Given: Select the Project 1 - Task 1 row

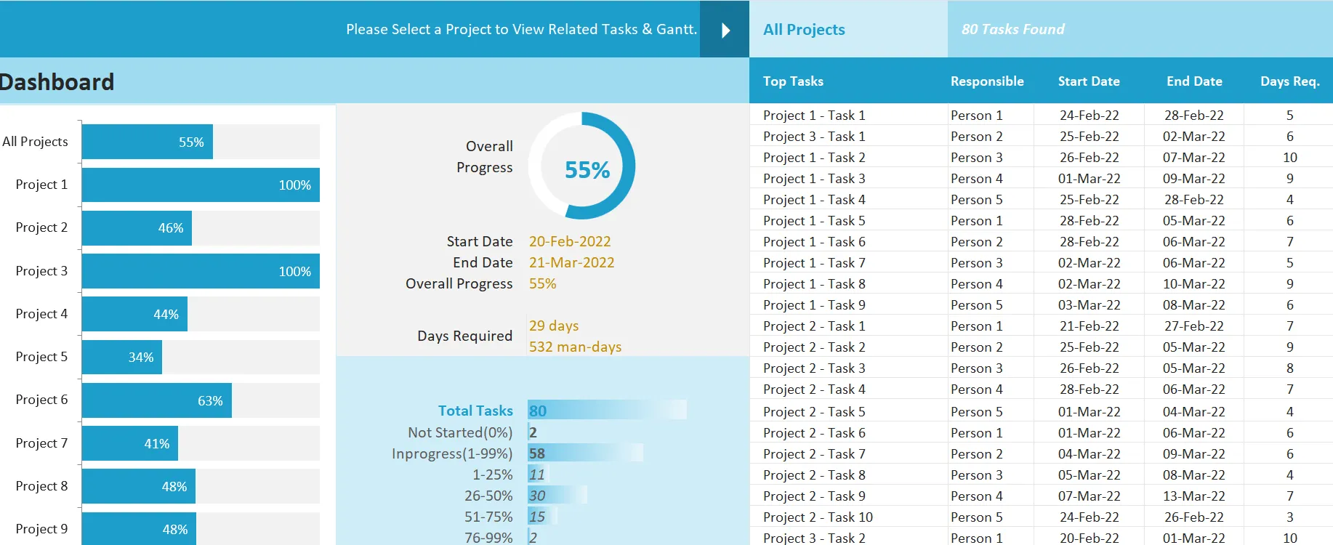Looking at the screenshot, I should click(1041, 116).
